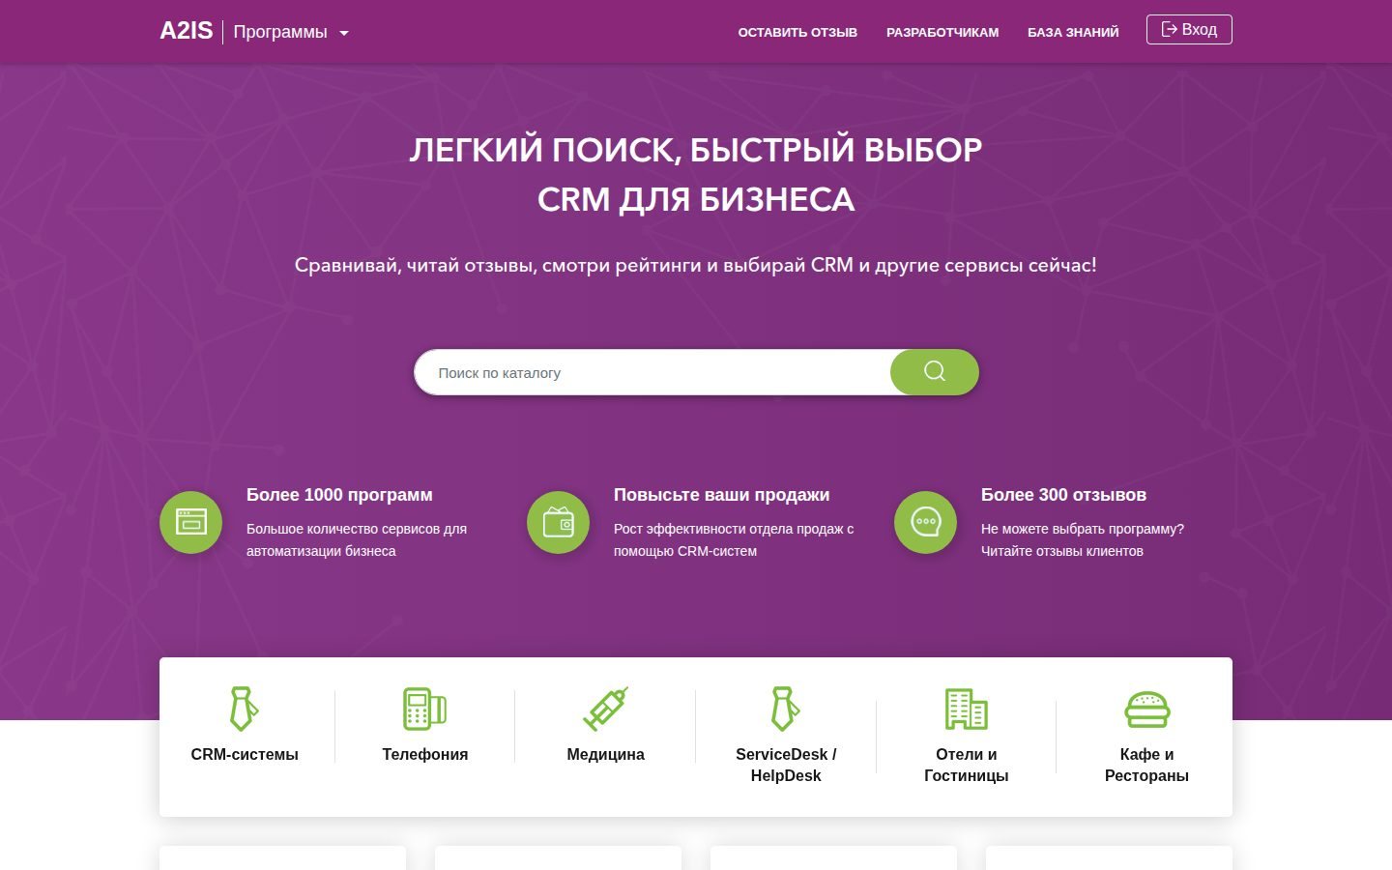Viewport: 1392px width, 870px height.
Task: Click the window icon beside Более 1000 программ
Action: tap(191, 523)
